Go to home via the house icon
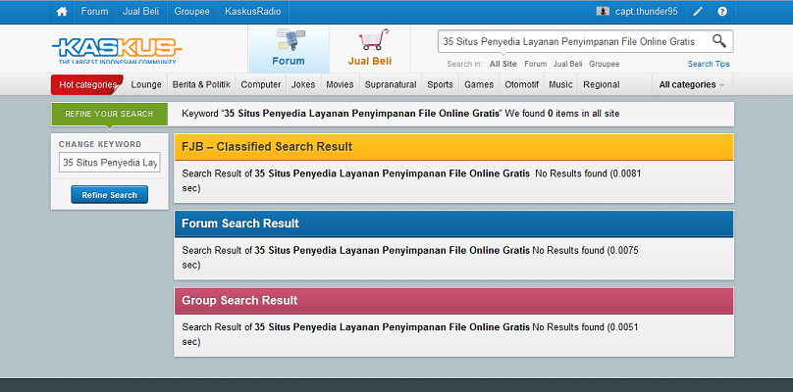Screen dimensions: 793x392 click(x=62, y=12)
